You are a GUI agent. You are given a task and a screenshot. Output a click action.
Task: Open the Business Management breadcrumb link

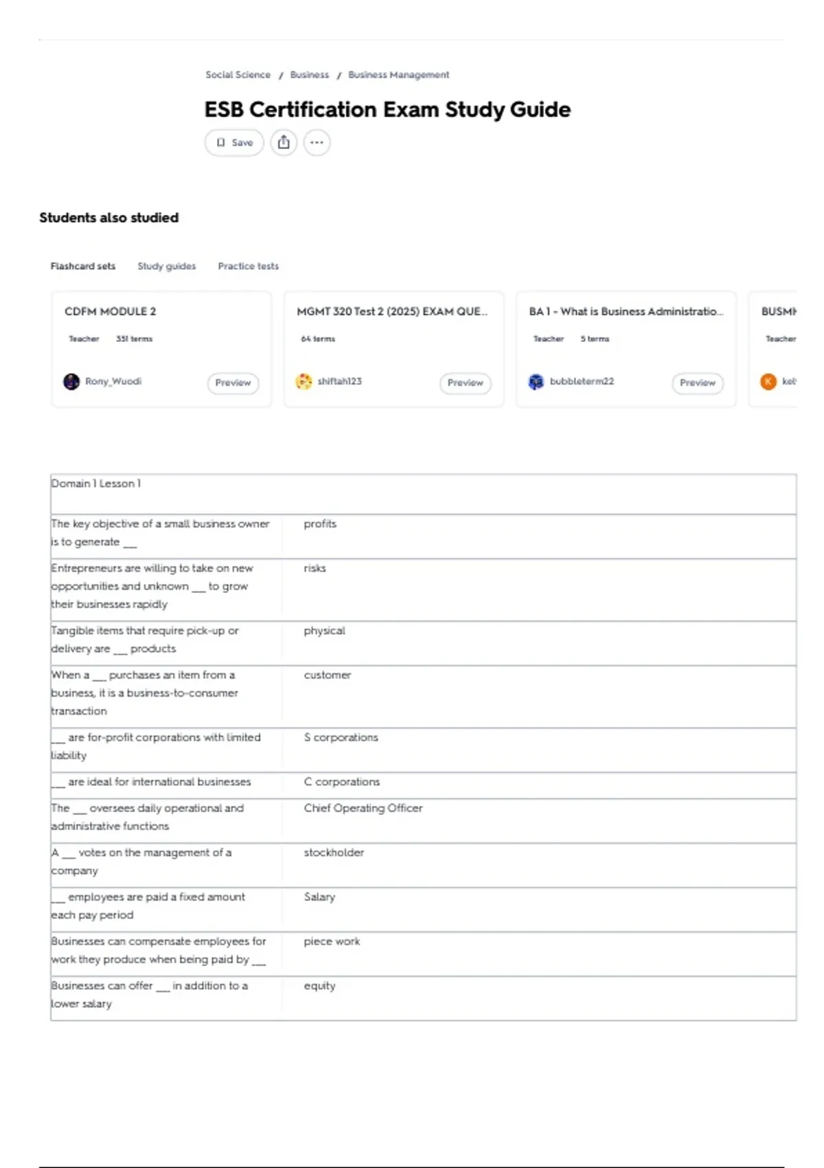pyautogui.click(x=399, y=75)
